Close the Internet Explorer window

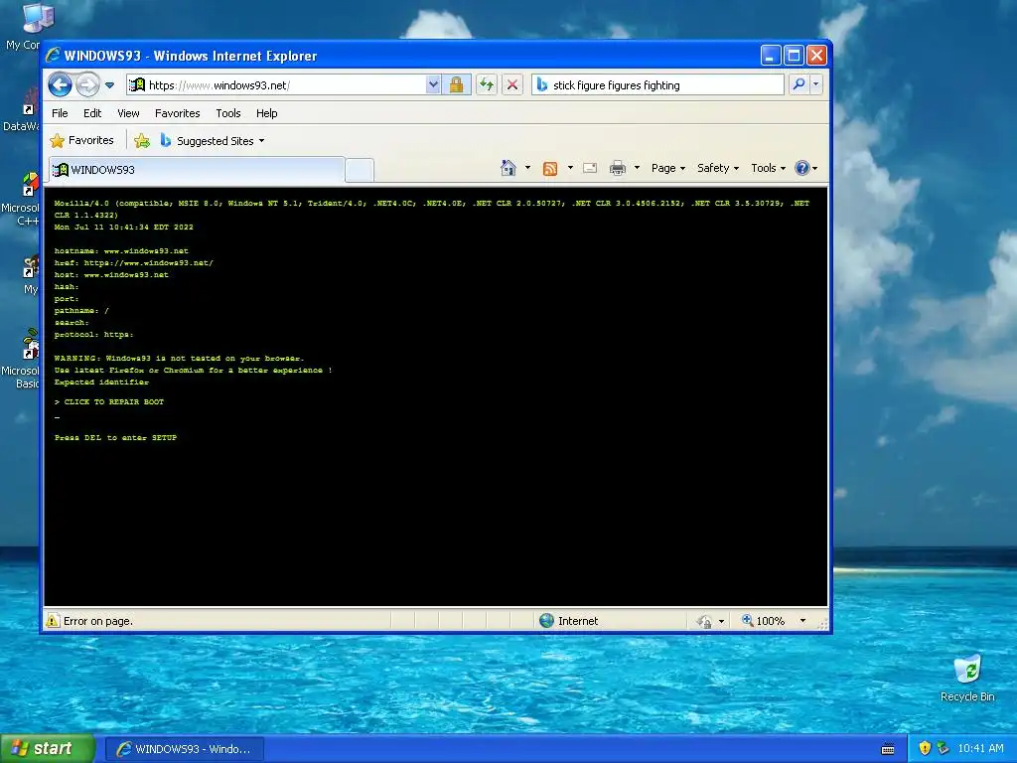coord(816,56)
